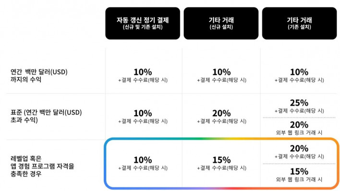Click the 연간 백만 달러(USD) 까지의 수익 row label
340x191 pixels.
click(x=39, y=75)
